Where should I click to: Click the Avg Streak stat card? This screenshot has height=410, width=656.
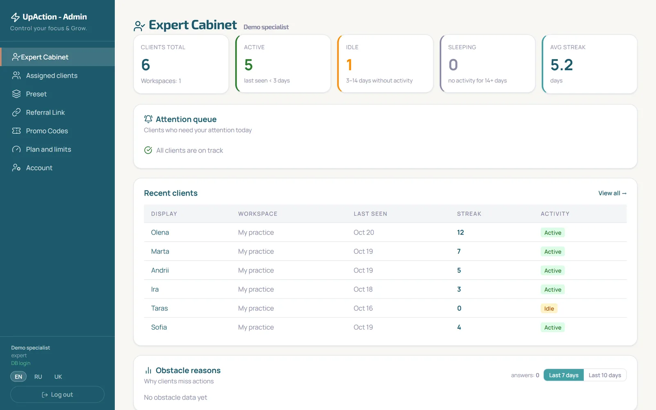coord(590,64)
